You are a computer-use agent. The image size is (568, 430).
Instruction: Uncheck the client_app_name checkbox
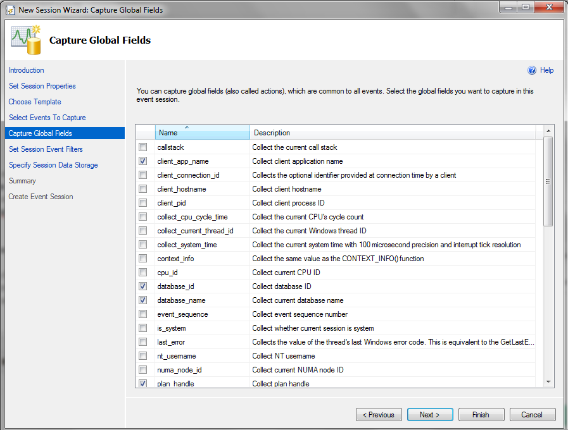[143, 161]
